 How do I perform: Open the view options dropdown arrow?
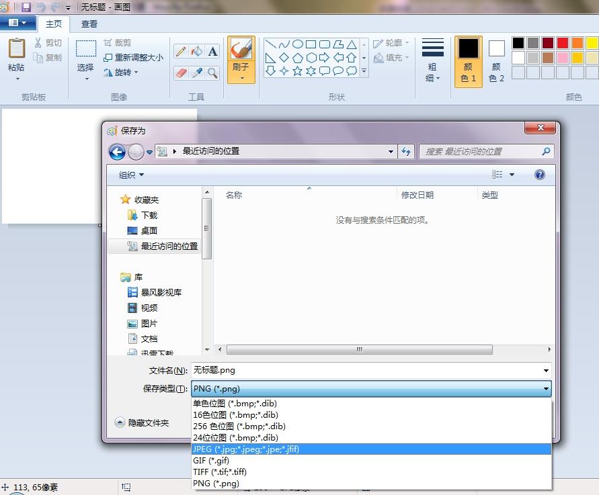(x=512, y=175)
